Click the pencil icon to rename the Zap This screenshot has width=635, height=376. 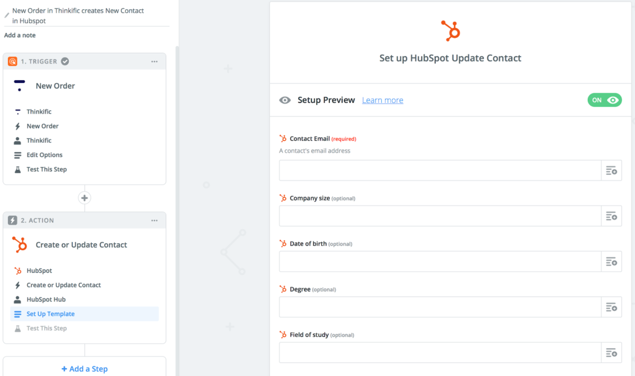(6, 16)
